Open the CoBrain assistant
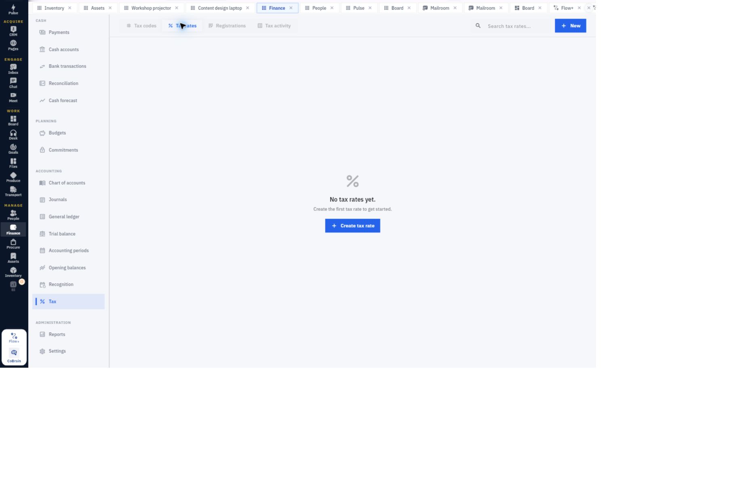The width and height of the screenshot is (745, 478). 14,356
